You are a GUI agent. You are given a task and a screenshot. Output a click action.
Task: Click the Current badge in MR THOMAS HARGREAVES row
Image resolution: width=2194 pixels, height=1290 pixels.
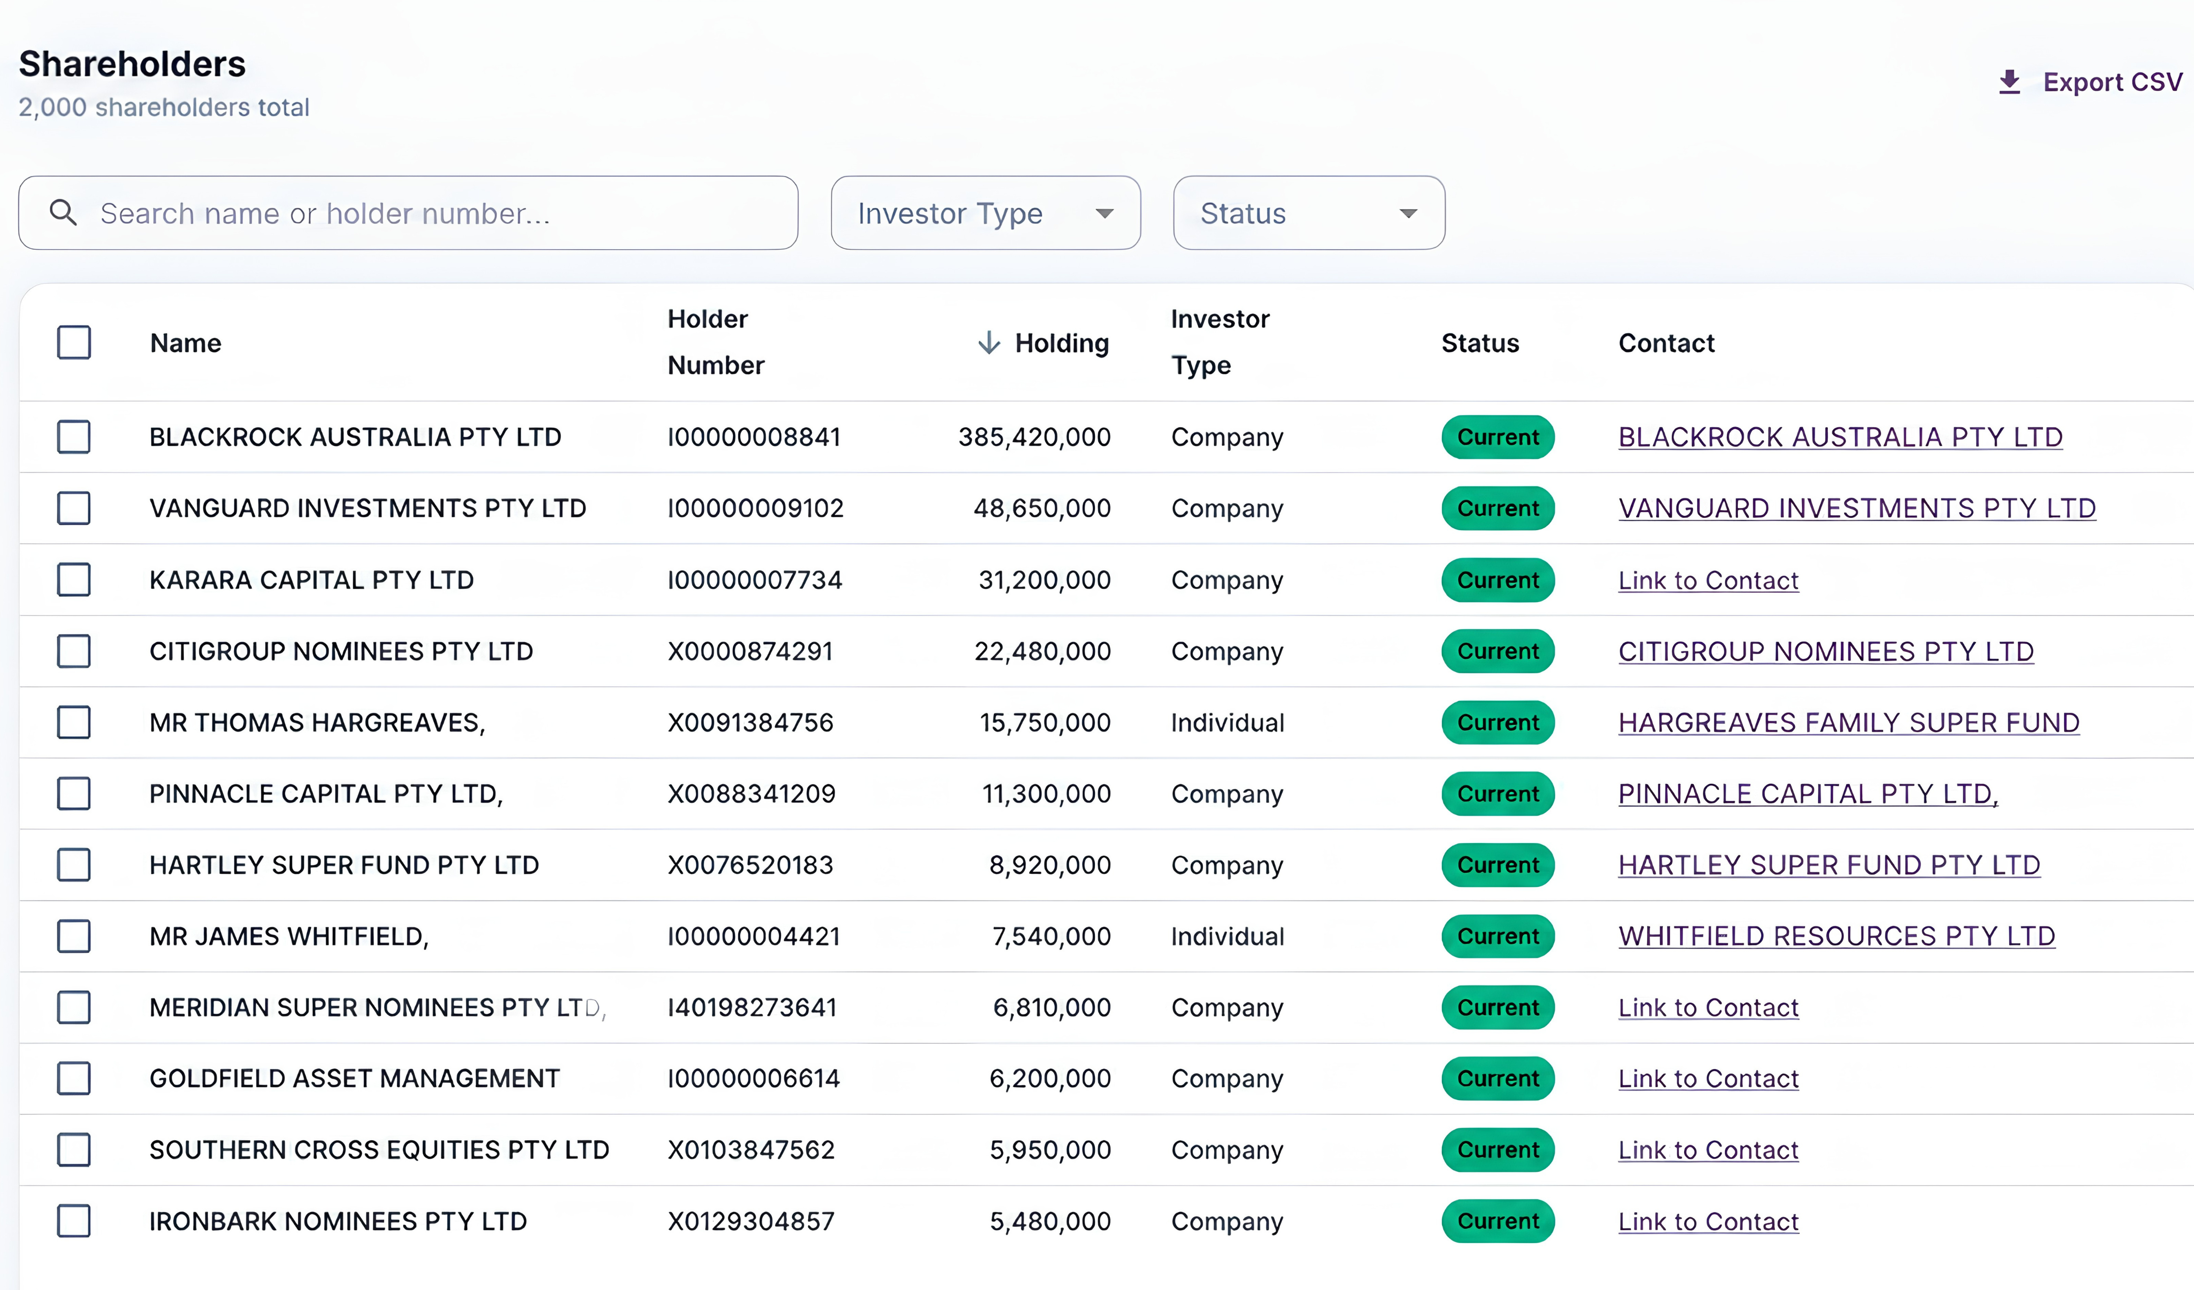tap(1498, 723)
